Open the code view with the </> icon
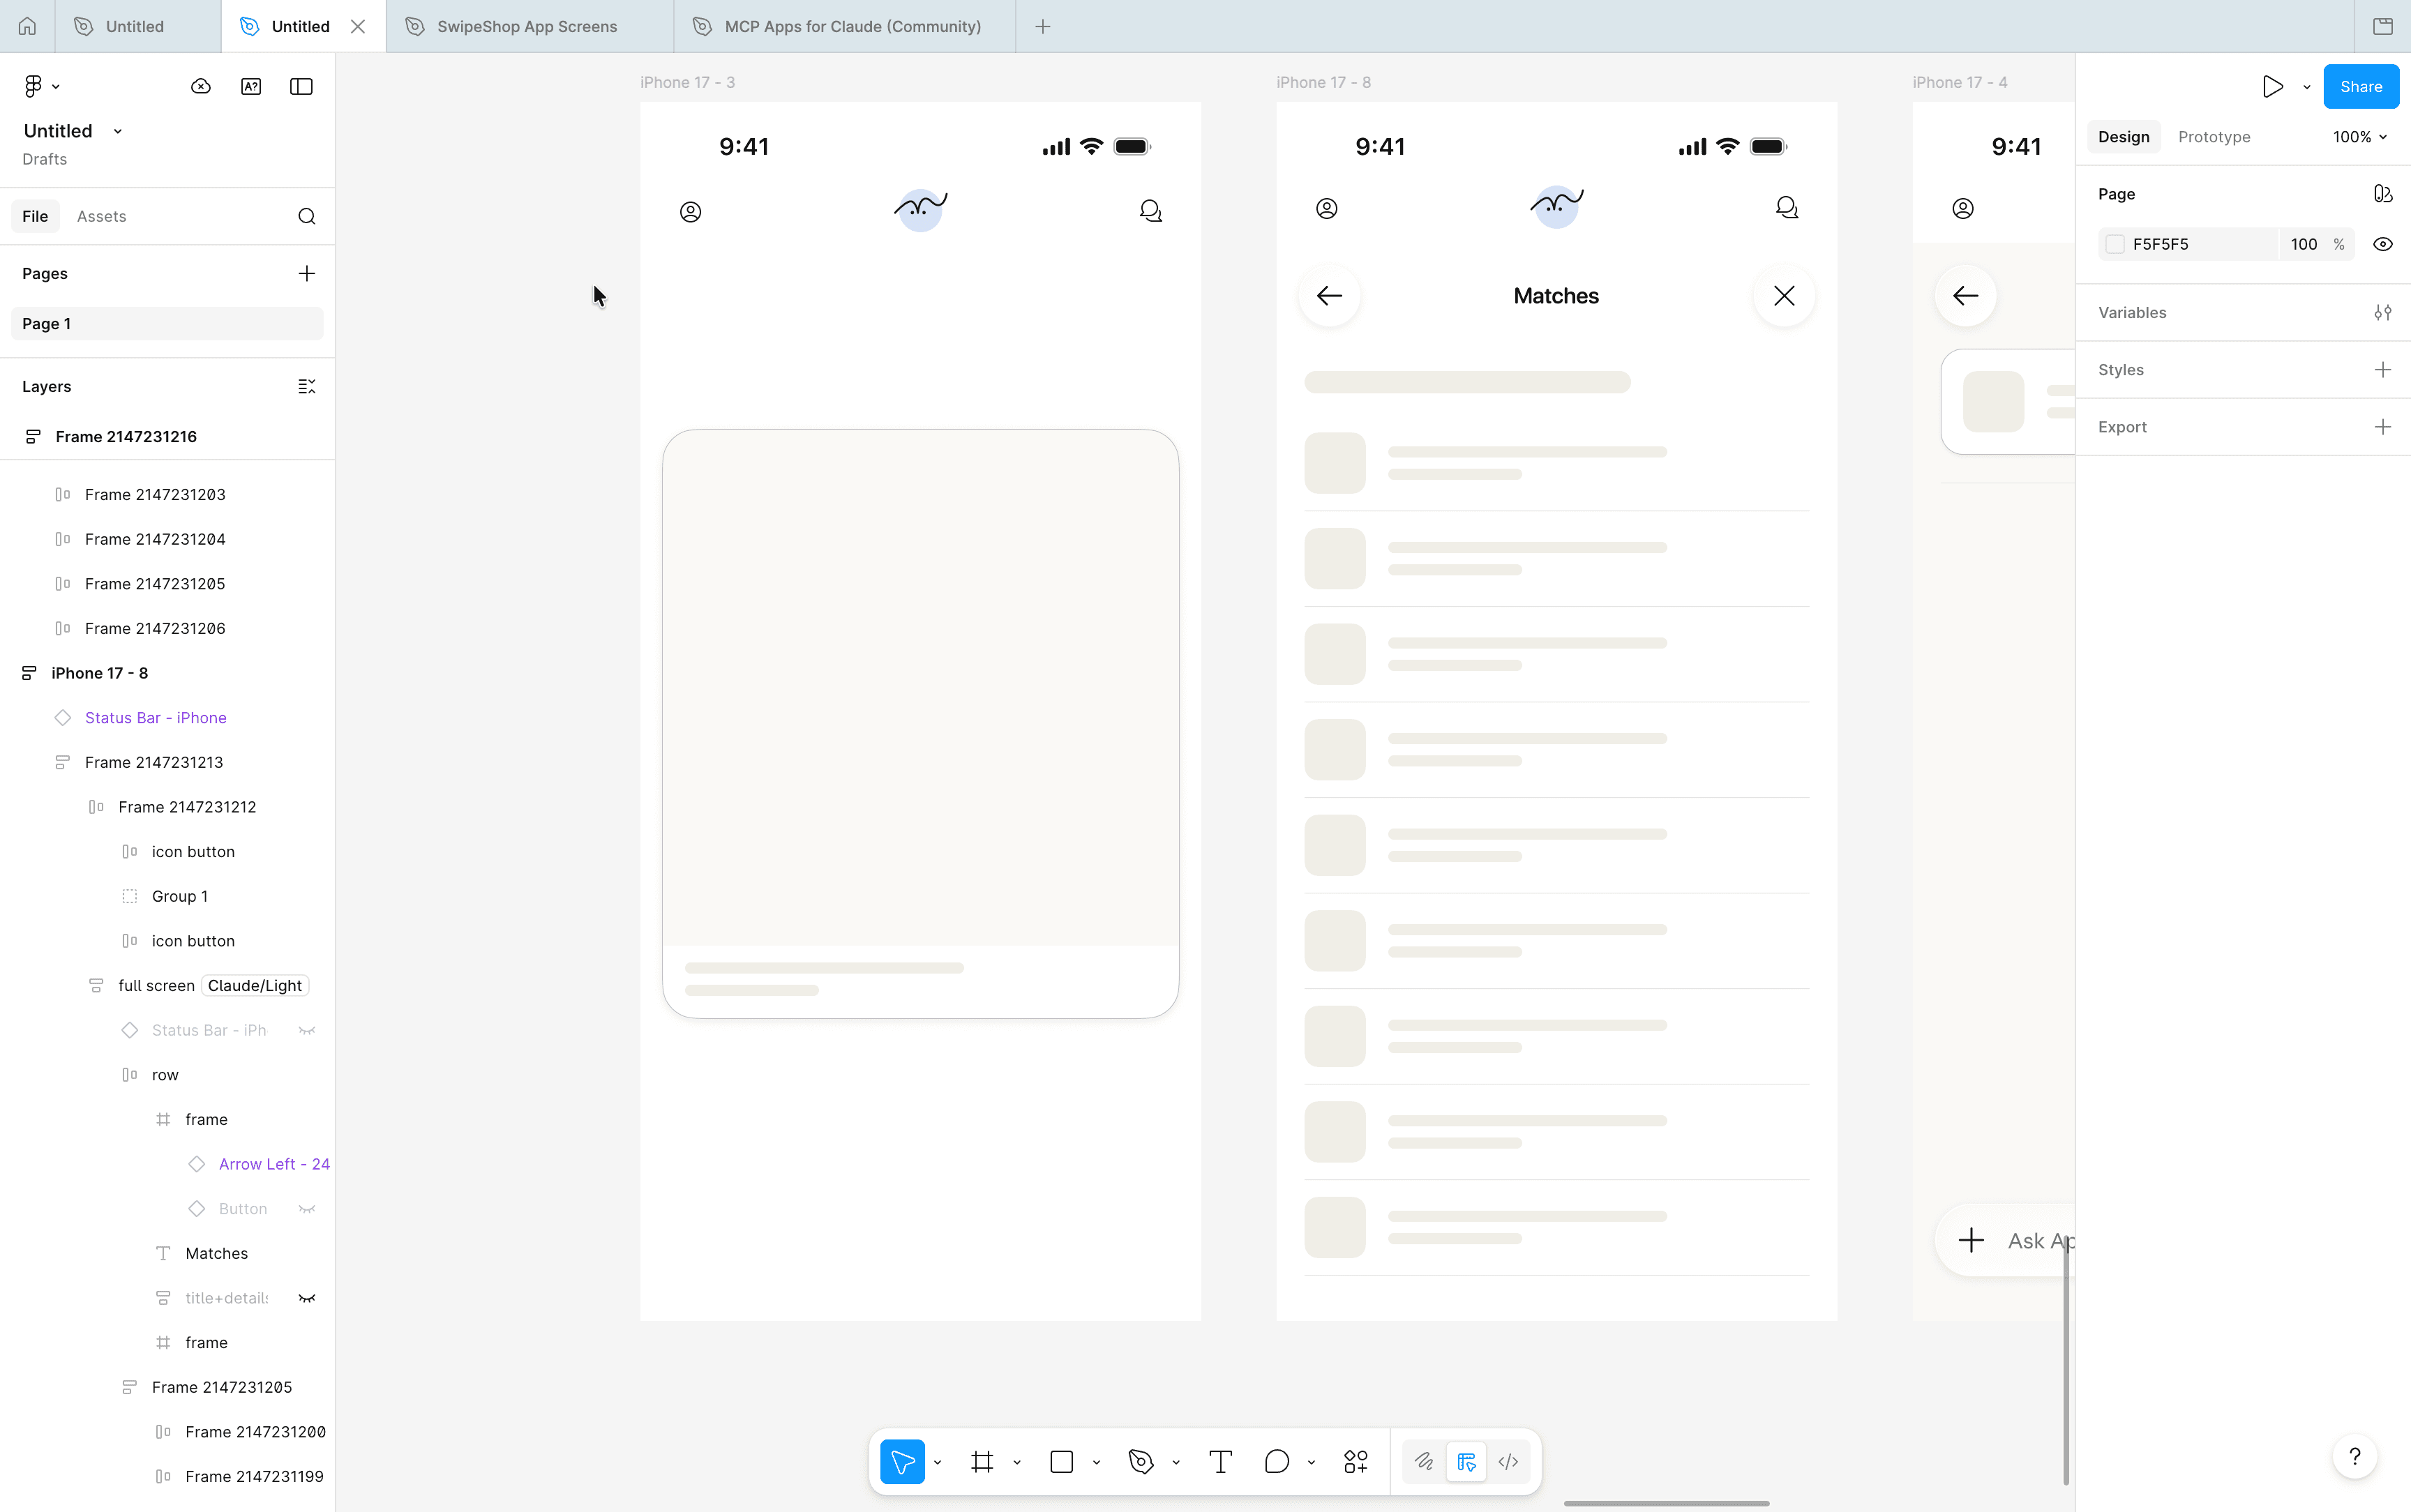The image size is (2411, 1512). point(1508,1461)
